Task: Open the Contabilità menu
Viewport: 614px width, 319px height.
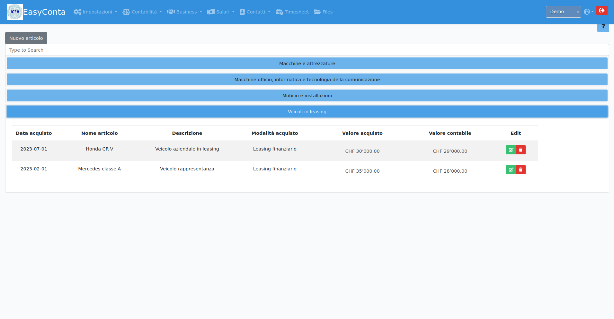Action: point(142,12)
